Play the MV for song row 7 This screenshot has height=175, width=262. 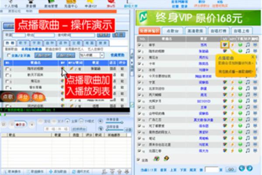[x=225, y=82]
